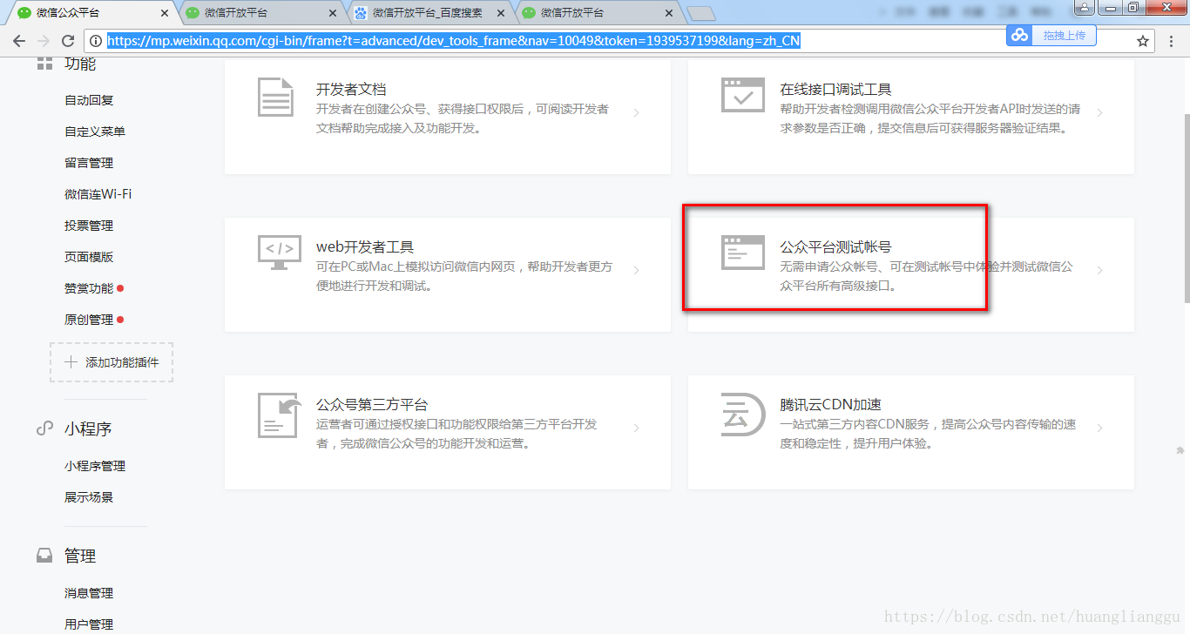Go back with browser back arrow
This screenshot has height=634, width=1190.
(19, 41)
